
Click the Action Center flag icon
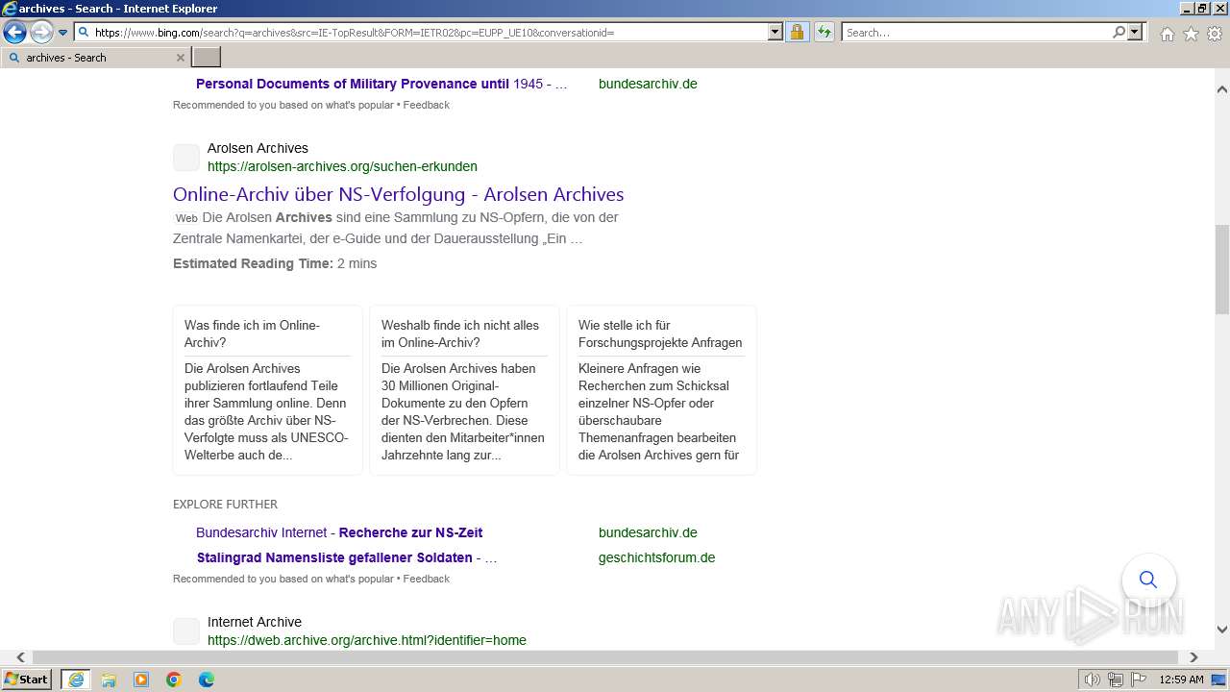pos(1139,680)
